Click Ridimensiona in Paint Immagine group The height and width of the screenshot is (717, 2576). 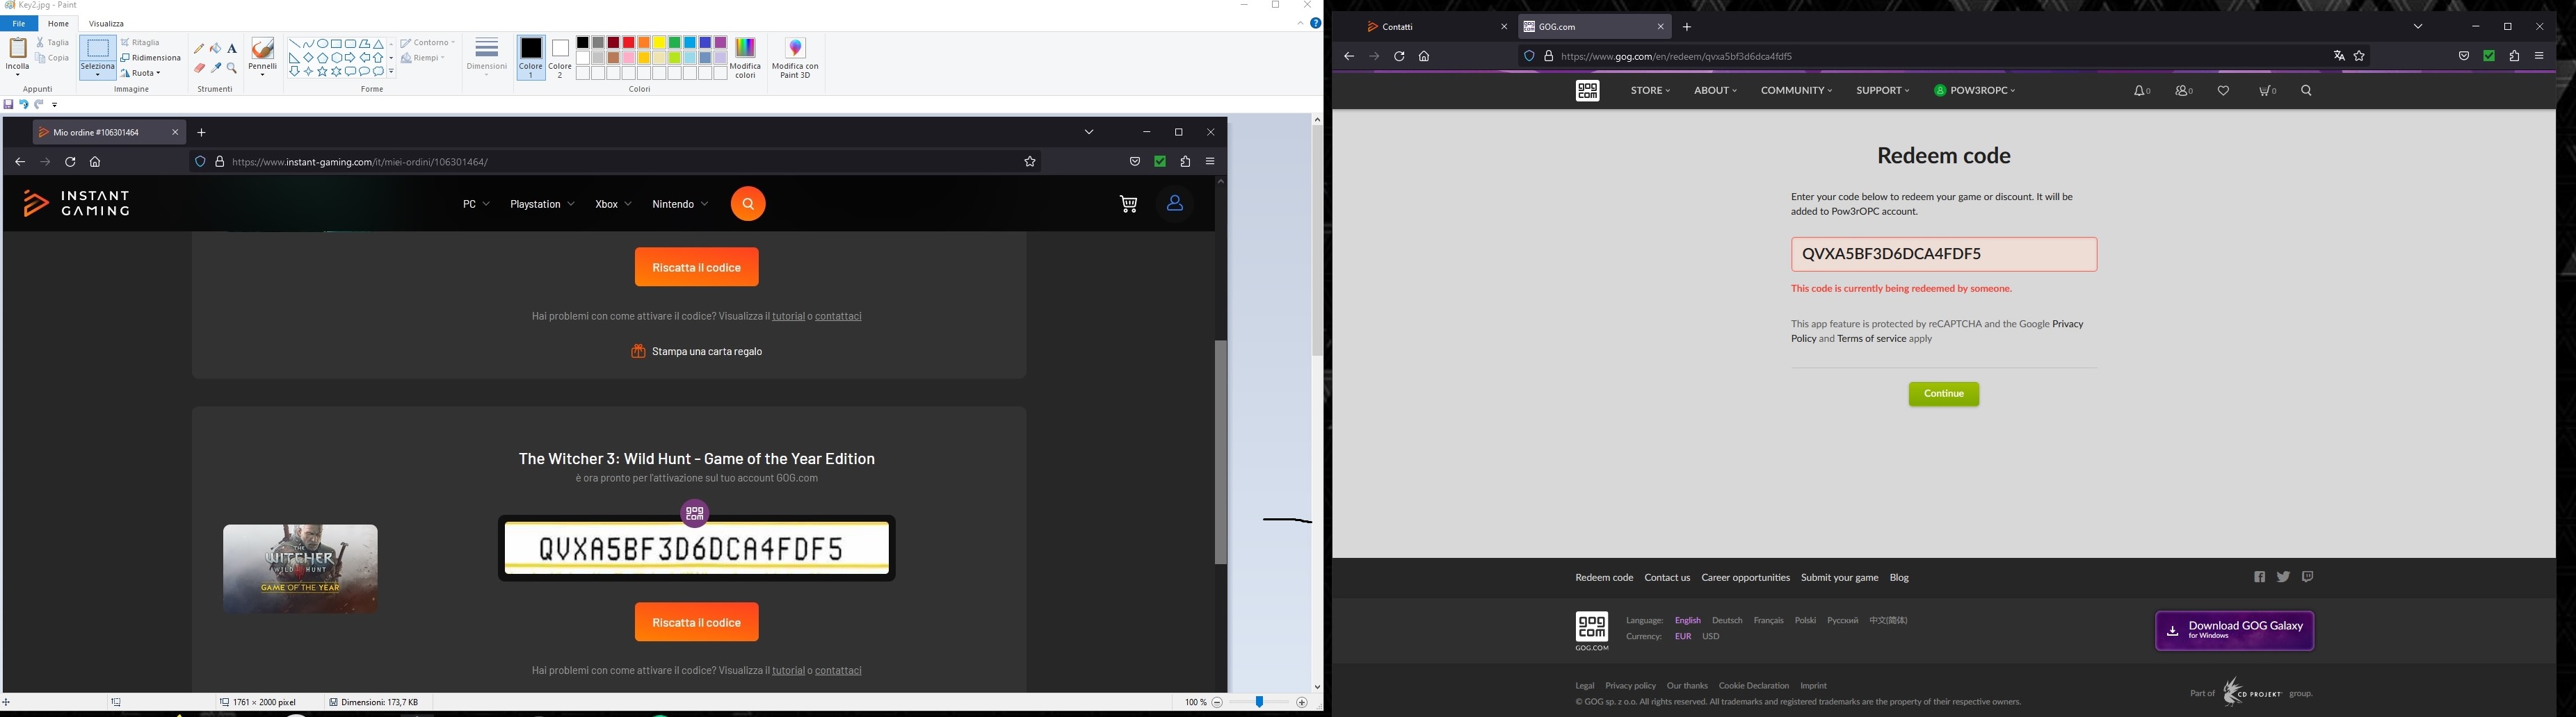coord(151,58)
